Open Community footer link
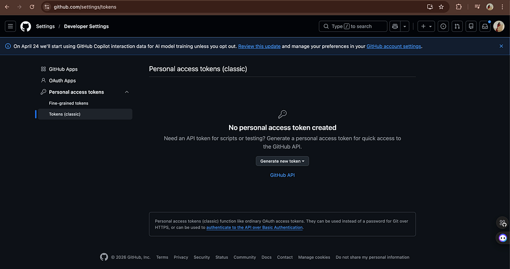The image size is (510, 269). pyautogui.click(x=245, y=257)
